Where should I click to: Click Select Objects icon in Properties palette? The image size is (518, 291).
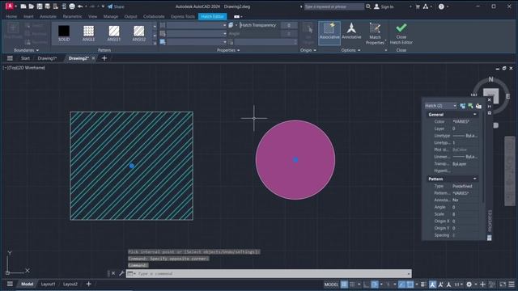tap(470, 106)
